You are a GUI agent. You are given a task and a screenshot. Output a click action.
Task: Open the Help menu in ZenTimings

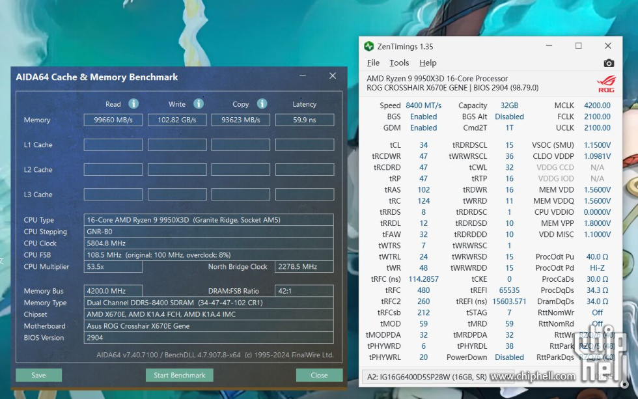tap(428, 62)
